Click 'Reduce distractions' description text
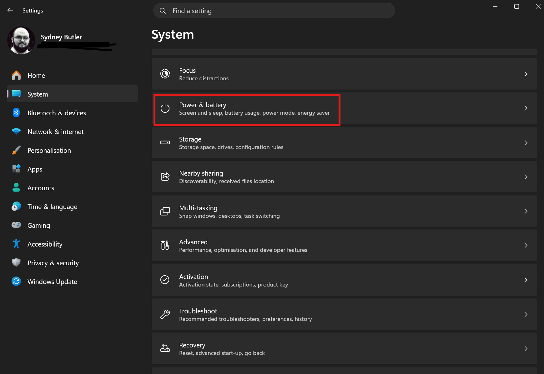544x374 pixels. (x=204, y=78)
